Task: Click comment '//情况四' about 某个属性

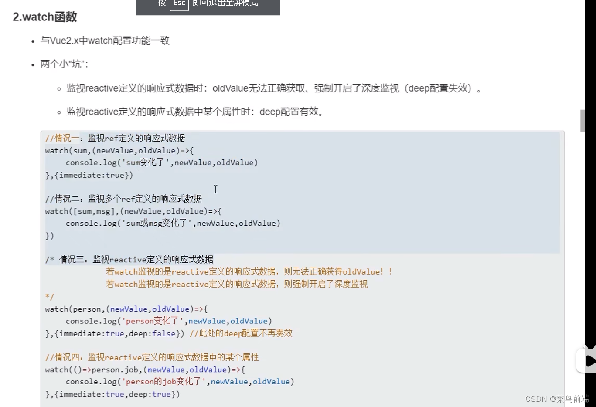Action: coord(152,357)
